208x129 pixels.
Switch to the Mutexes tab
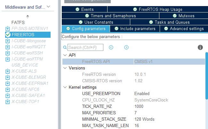(x=184, y=16)
